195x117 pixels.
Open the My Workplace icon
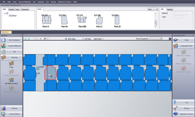3,40
